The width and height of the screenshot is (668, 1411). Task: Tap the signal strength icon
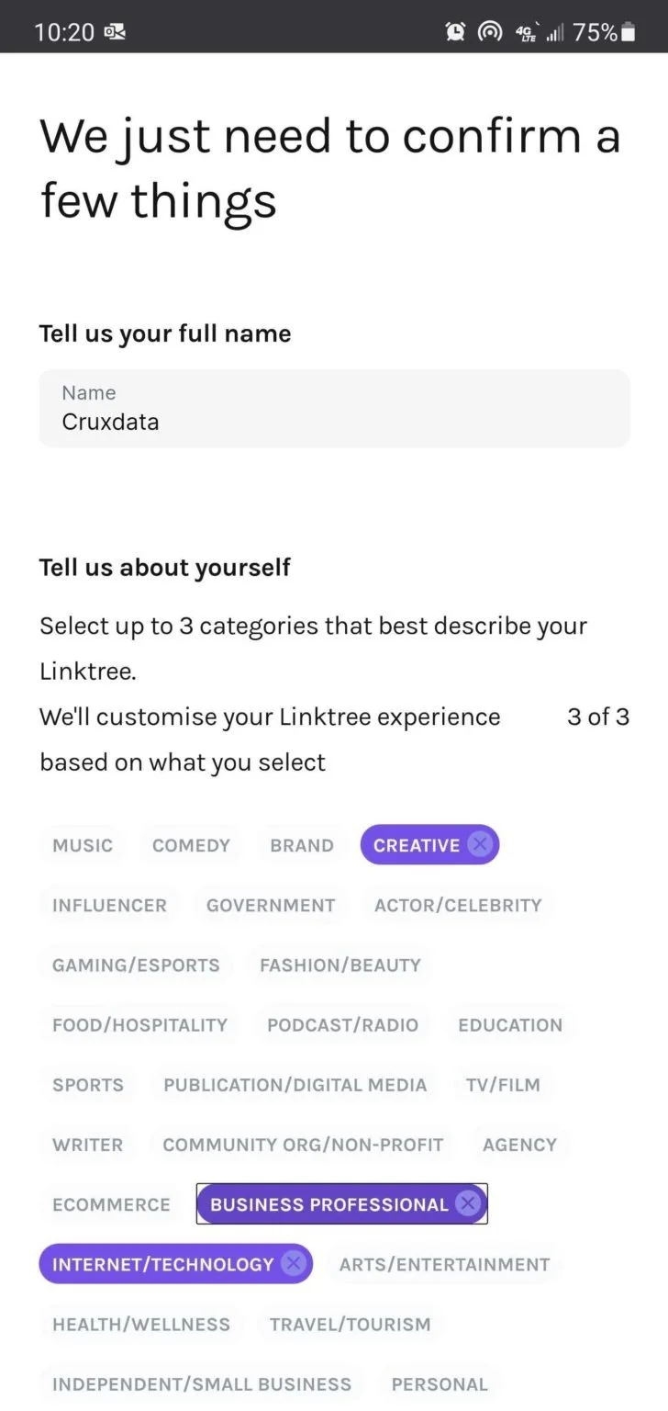(x=555, y=33)
